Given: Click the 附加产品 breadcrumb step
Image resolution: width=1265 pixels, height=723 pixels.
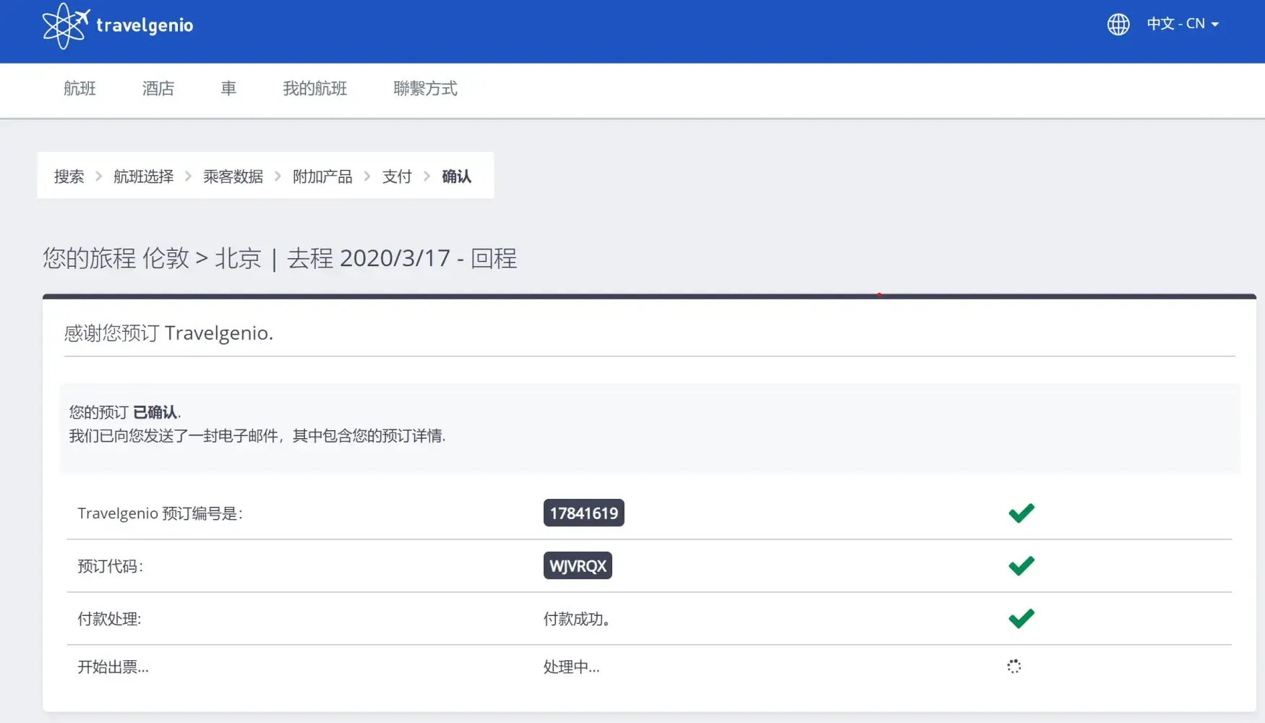Looking at the screenshot, I should click(x=322, y=176).
